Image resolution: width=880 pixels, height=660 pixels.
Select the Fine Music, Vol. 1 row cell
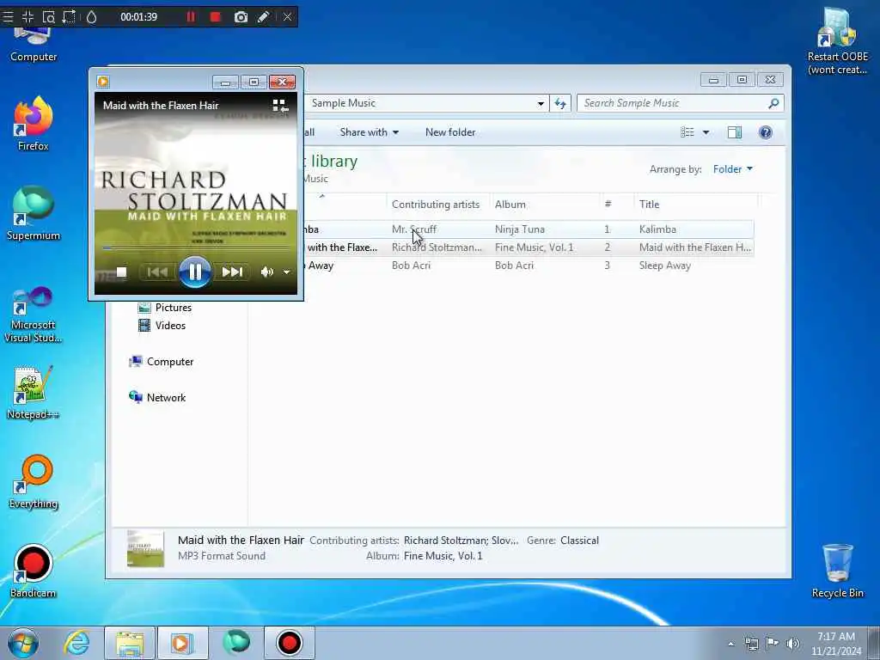point(535,247)
